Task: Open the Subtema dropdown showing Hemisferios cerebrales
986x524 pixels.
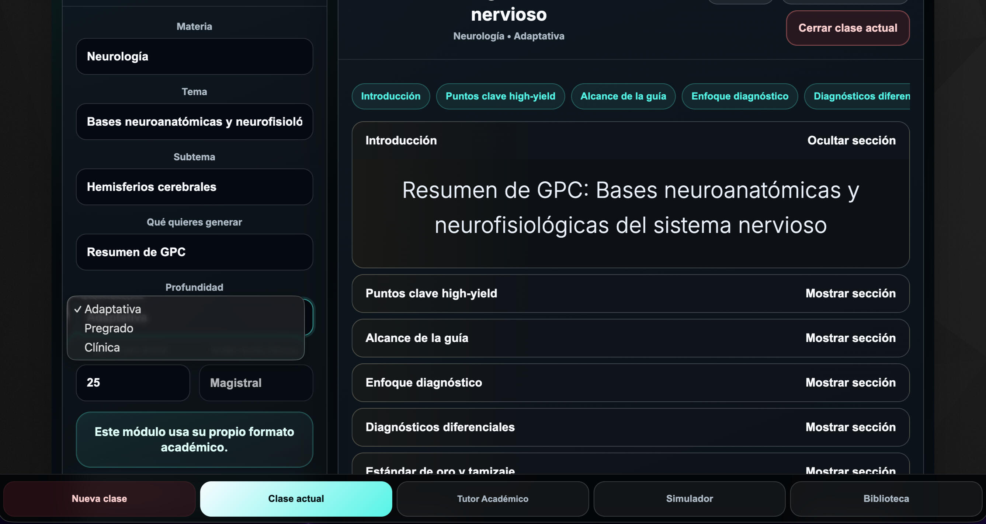Action: point(194,187)
